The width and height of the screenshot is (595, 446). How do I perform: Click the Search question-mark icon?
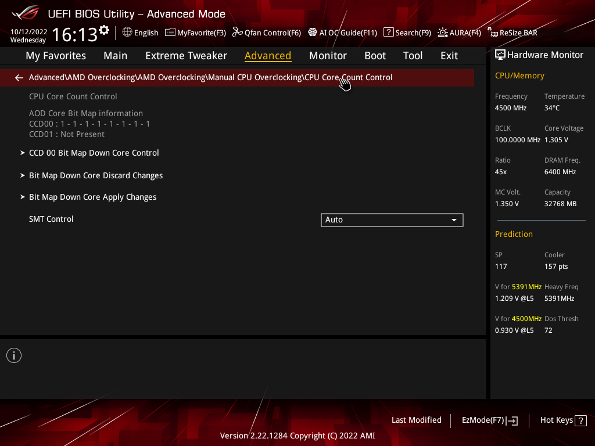coord(389,33)
